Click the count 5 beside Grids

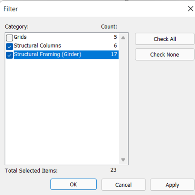115,37
